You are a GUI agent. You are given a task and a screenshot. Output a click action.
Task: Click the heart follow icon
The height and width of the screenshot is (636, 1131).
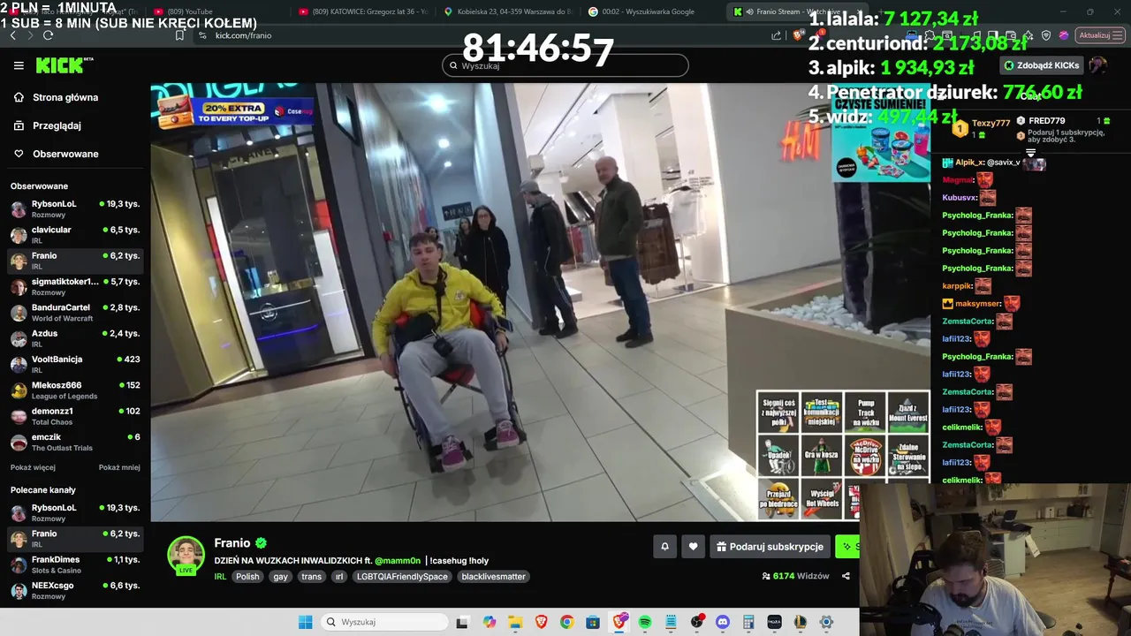click(x=693, y=547)
